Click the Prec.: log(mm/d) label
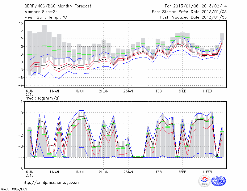 pos(42,98)
